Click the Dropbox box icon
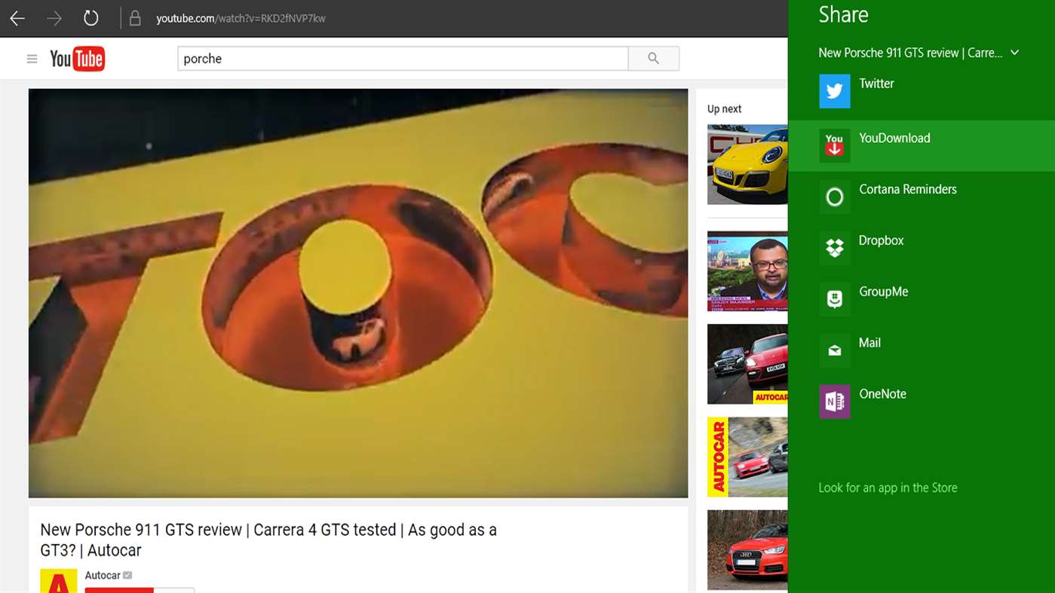Screen dimensions: 1055x593 tap(834, 248)
